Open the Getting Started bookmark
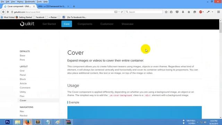 tap(24, 17)
